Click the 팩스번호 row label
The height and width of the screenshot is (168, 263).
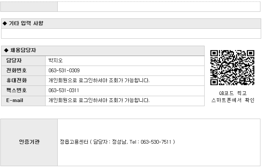click(17, 91)
